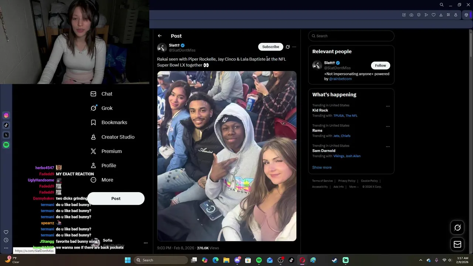The image size is (473, 266).
Task: Click the Grok icon beside Subscribe
Action: coord(287,47)
